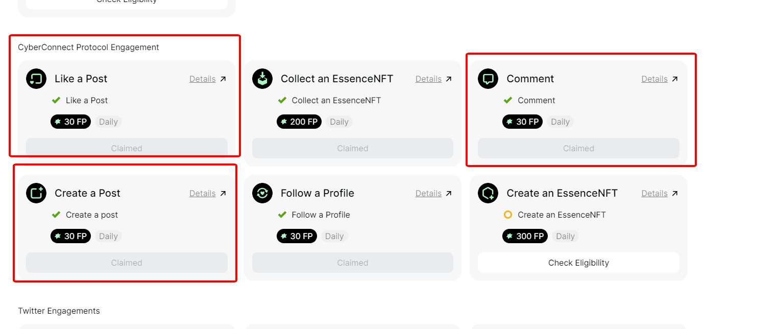Click the Create a Post plus icon

tap(36, 193)
